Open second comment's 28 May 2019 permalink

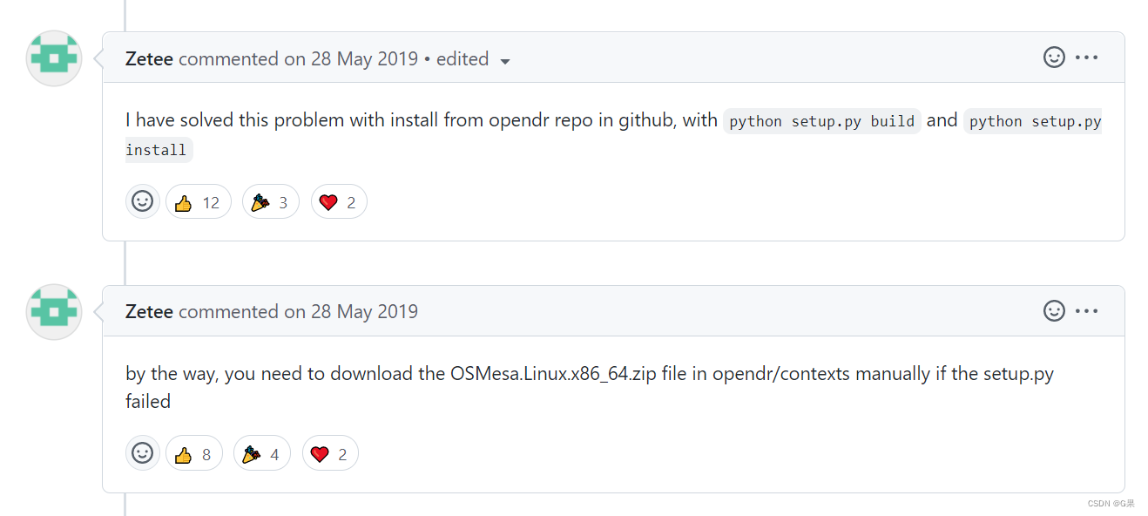coord(363,312)
